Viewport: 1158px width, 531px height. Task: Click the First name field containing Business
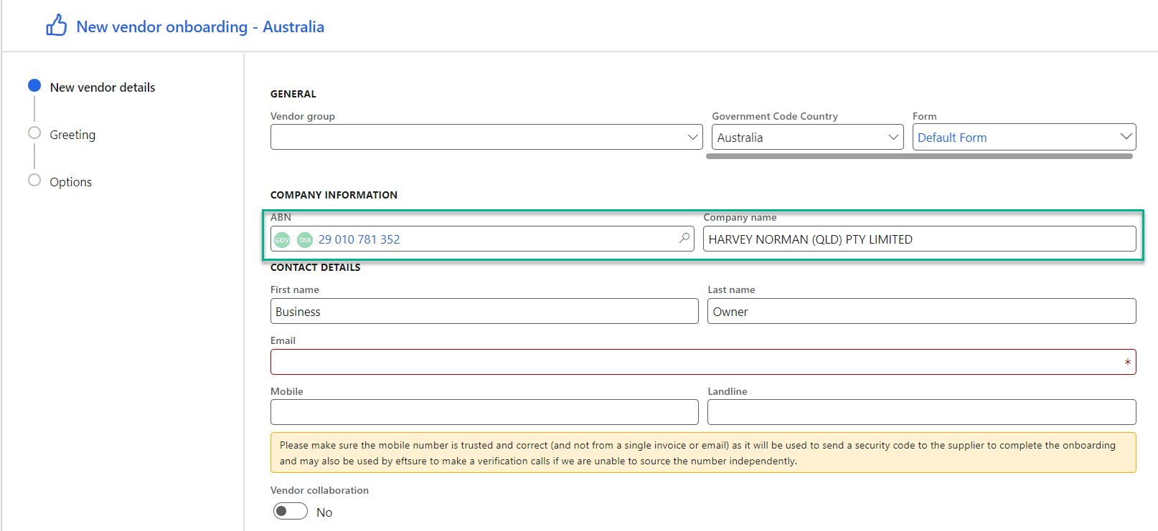click(x=484, y=311)
